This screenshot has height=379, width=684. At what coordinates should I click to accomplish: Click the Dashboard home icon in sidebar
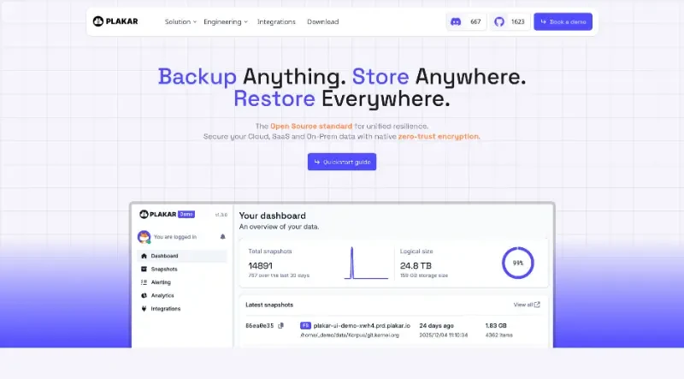tap(143, 256)
